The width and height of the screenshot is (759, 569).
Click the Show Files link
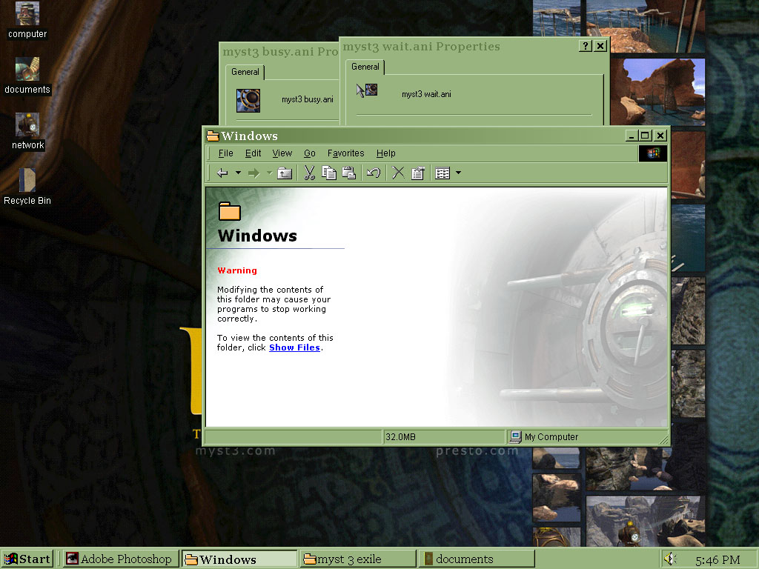click(x=294, y=347)
